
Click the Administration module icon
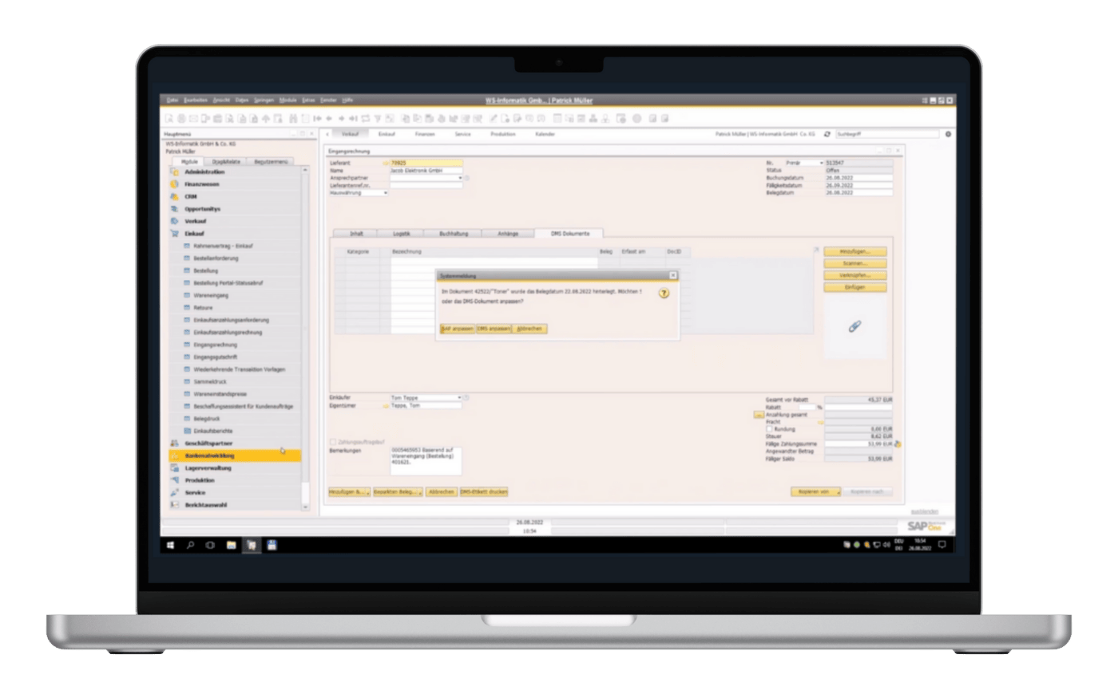[174, 172]
